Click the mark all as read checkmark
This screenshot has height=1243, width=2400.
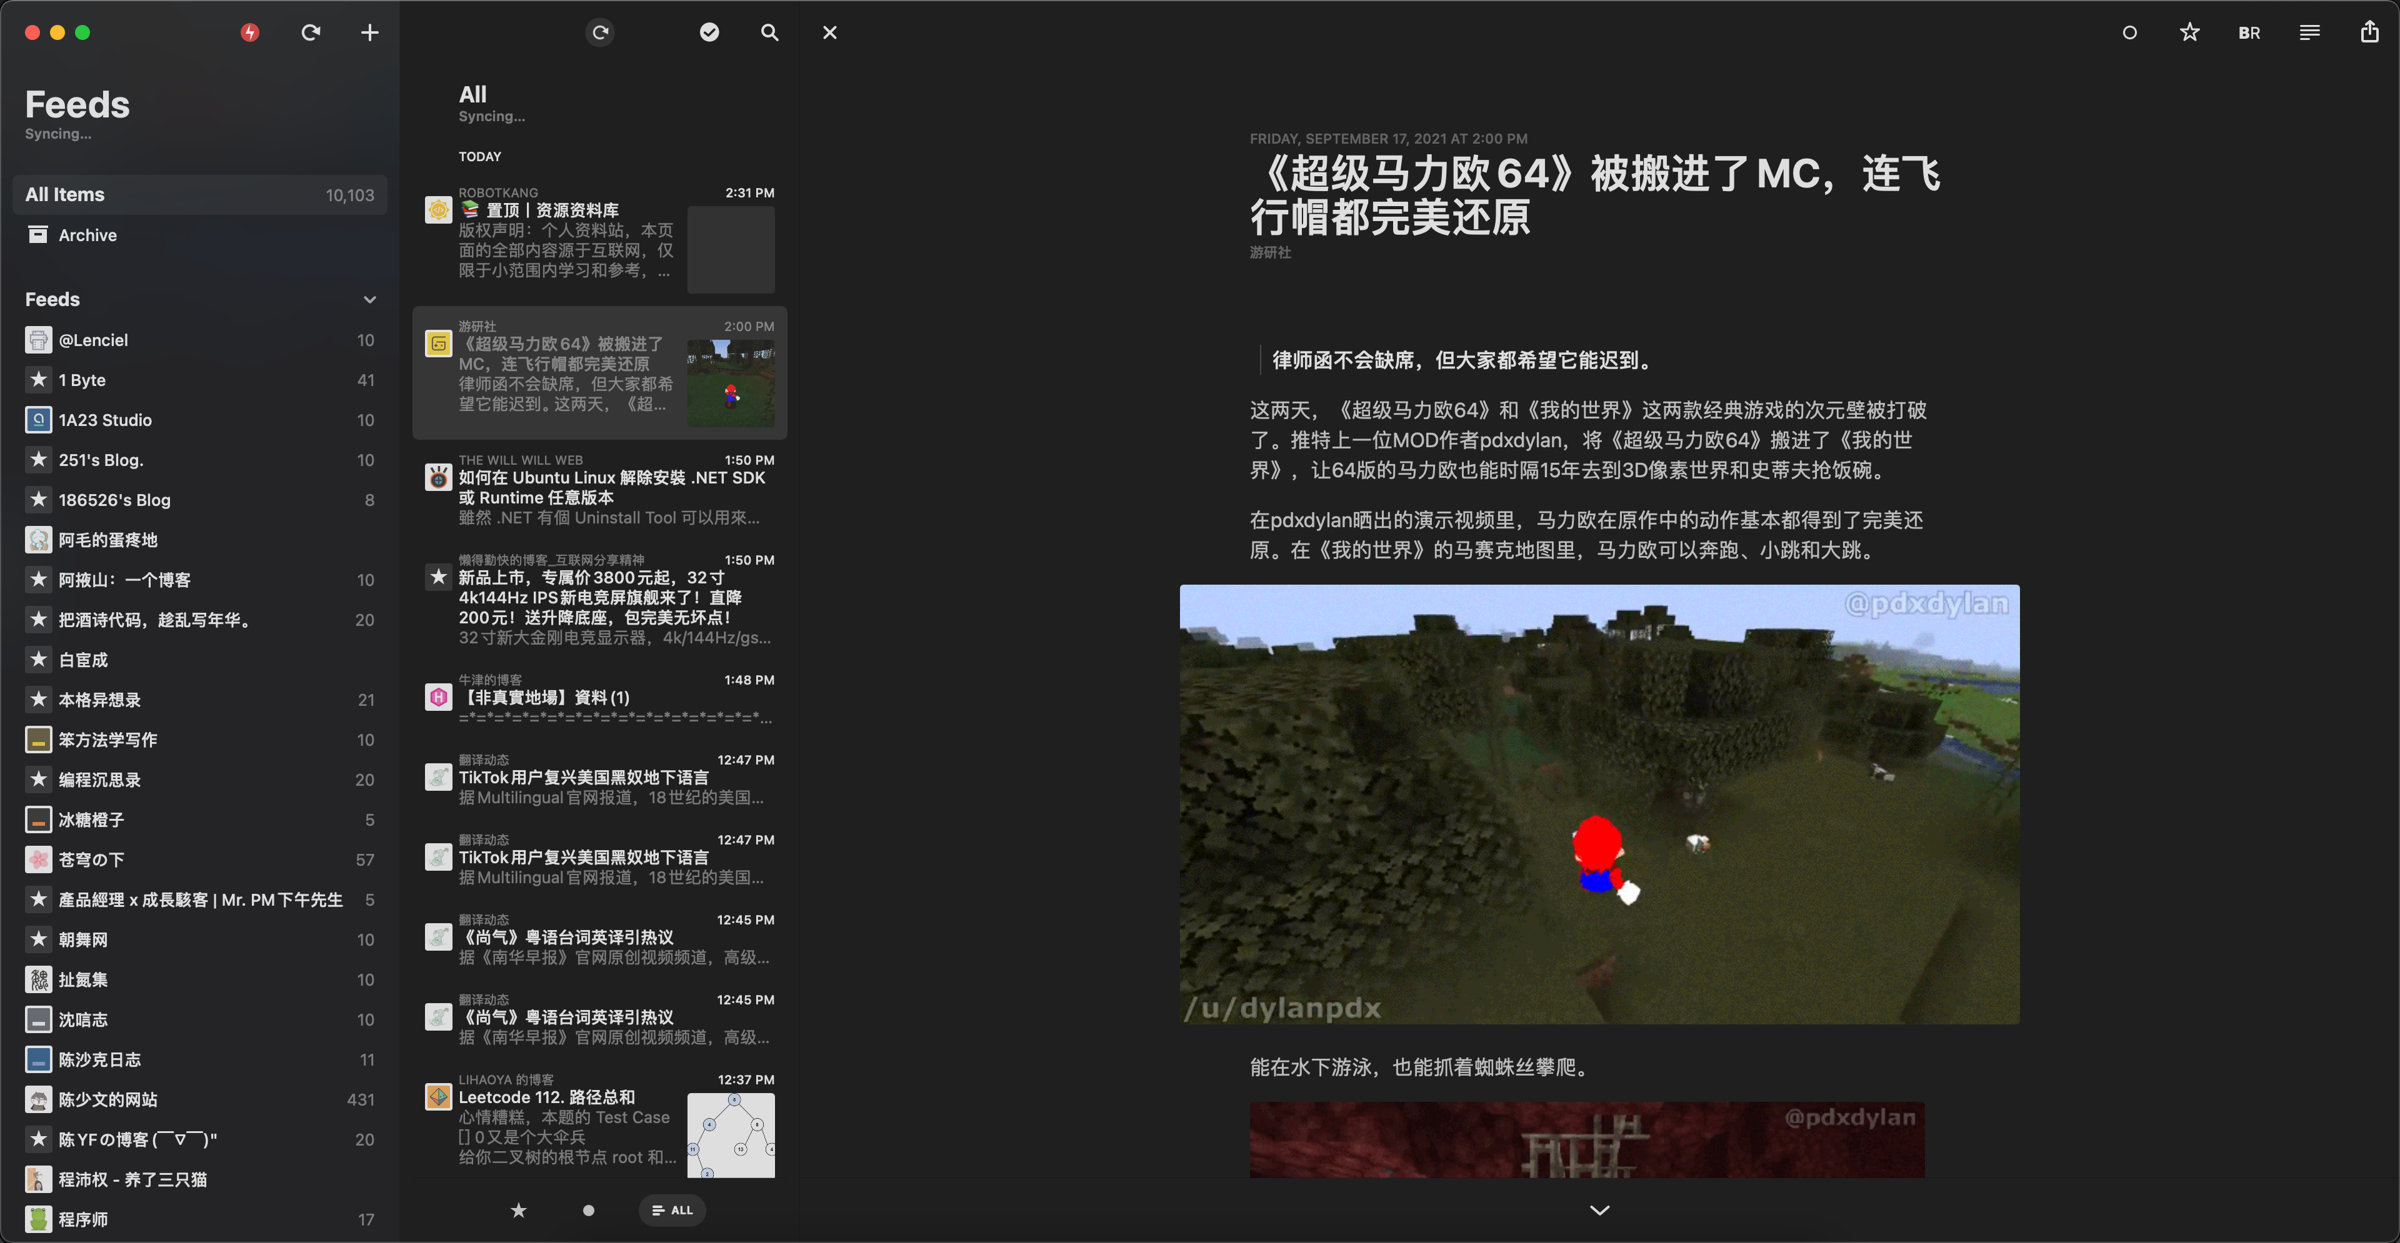(709, 32)
